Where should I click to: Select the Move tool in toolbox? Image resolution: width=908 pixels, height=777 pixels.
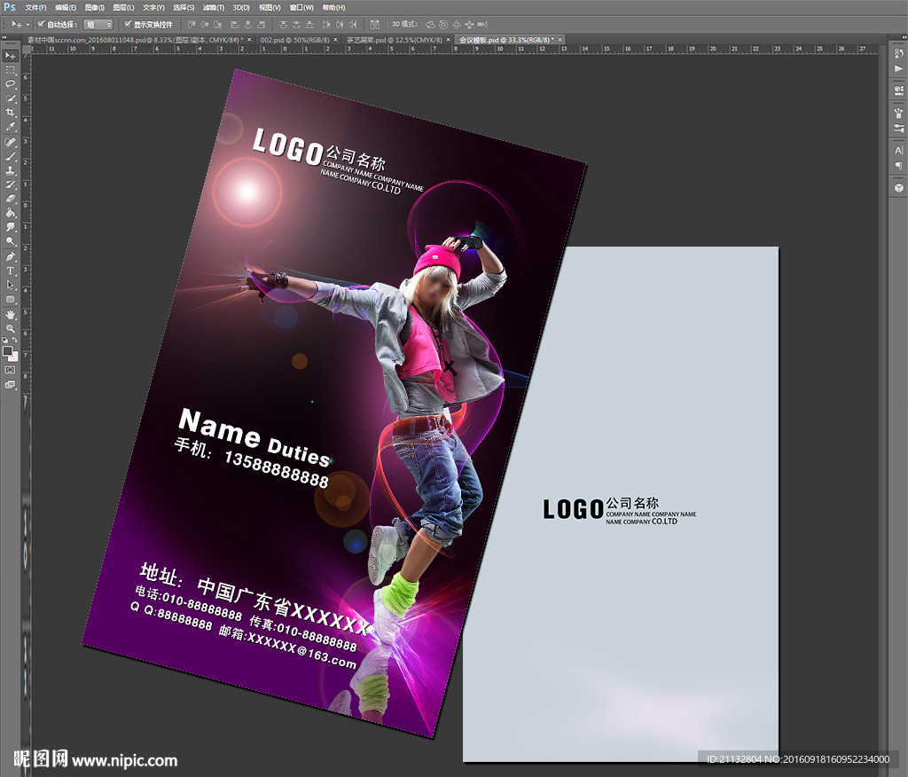click(11, 56)
